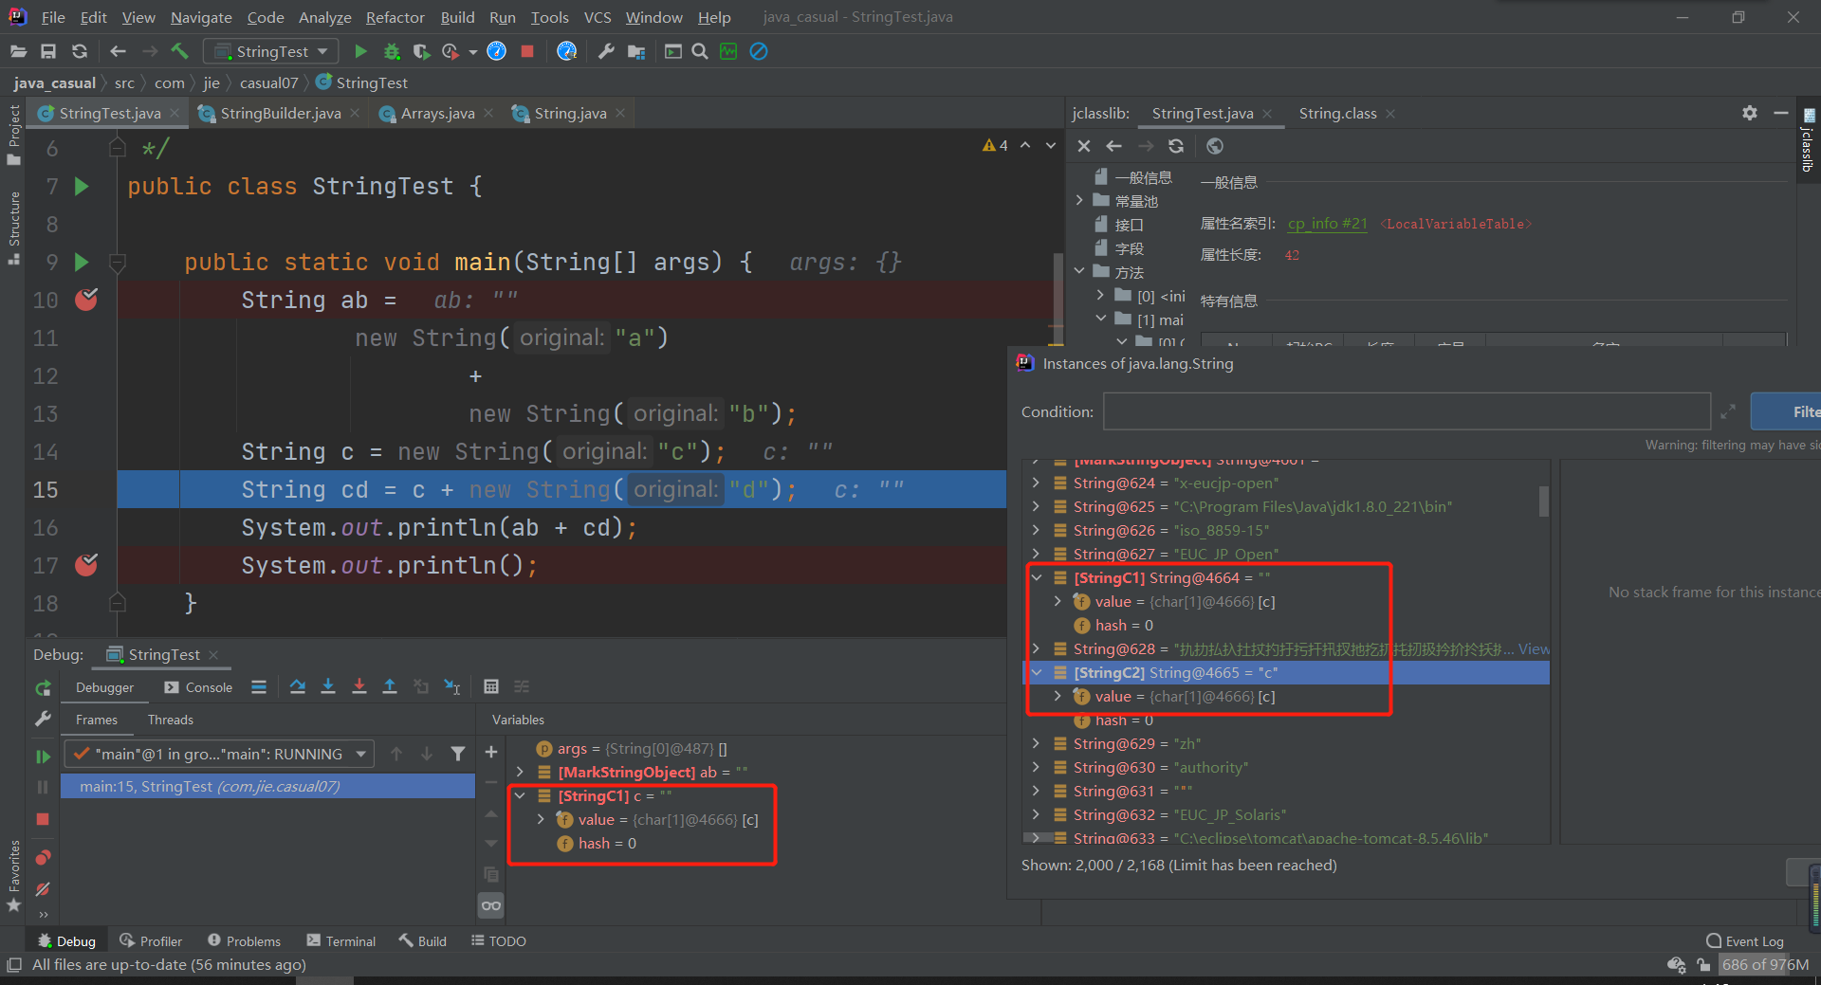The image size is (1821, 985).
Task: Open Event Log
Action: (x=1745, y=940)
